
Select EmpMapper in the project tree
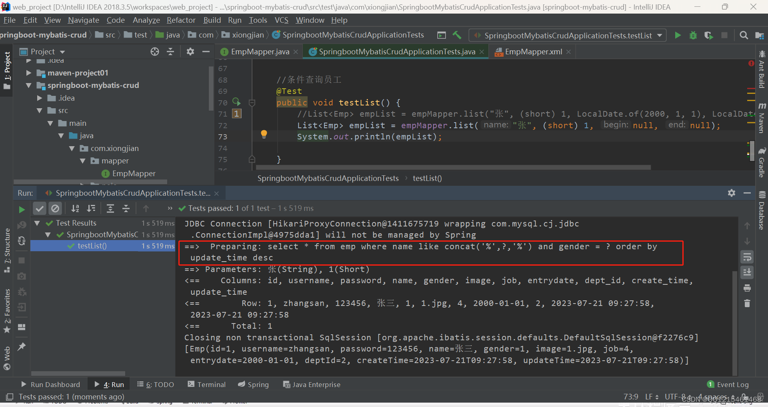click(134, 173)
